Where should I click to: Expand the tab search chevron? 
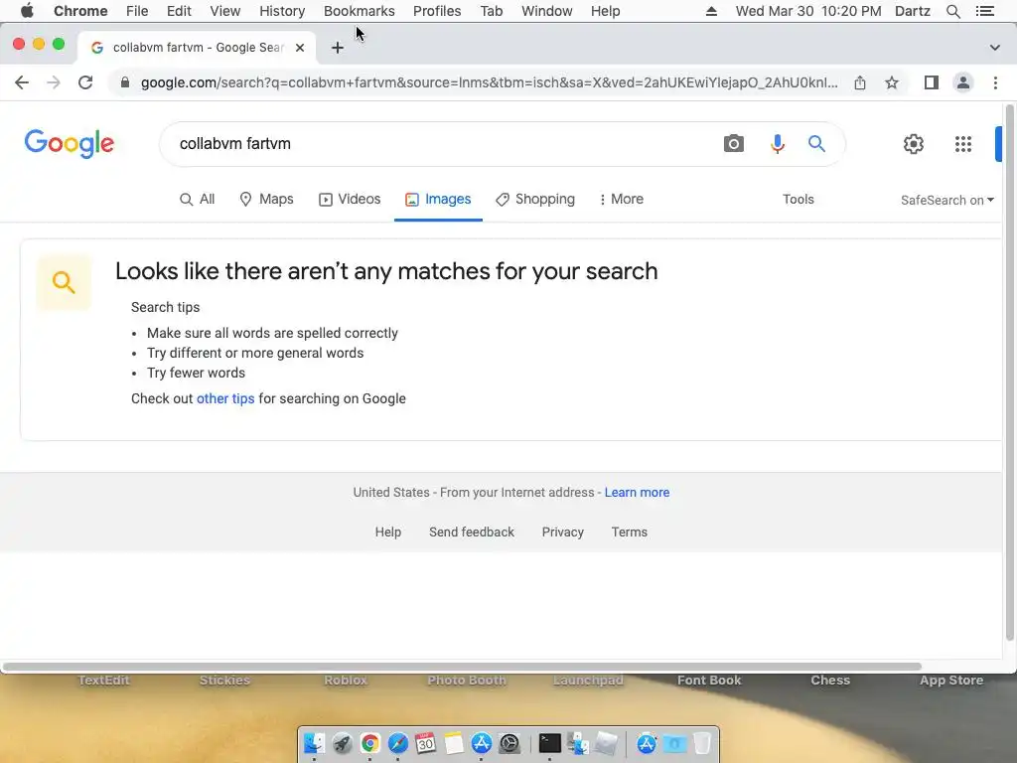994,48
